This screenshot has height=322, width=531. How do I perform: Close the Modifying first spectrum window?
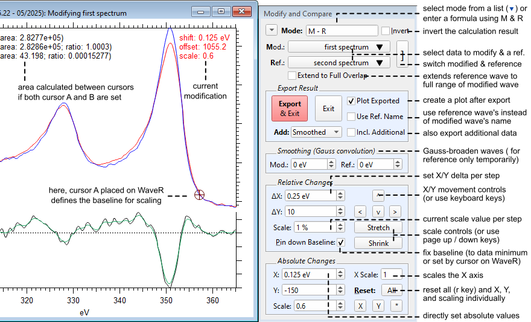point(242,11)
